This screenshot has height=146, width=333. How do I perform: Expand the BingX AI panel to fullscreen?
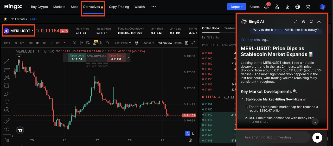(x=296, y=22)
